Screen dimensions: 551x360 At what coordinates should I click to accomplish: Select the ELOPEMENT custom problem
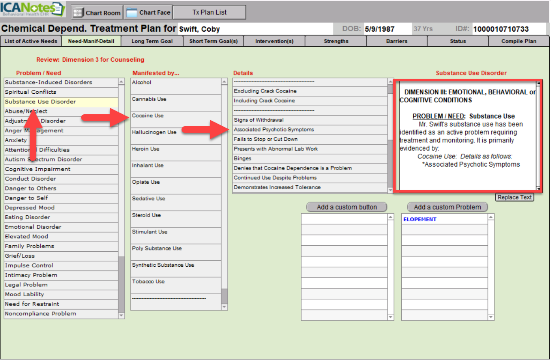click(x=444, y=219)
